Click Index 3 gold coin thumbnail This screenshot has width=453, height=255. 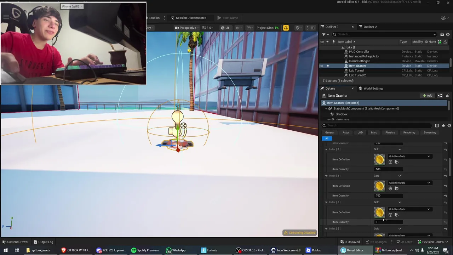click(x=379, y=160)
